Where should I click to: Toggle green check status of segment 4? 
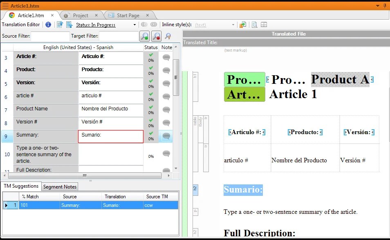(151, 68)
